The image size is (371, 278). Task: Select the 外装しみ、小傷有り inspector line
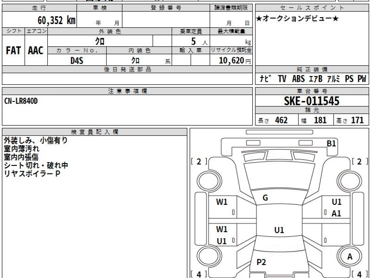[x=36, y=140]
